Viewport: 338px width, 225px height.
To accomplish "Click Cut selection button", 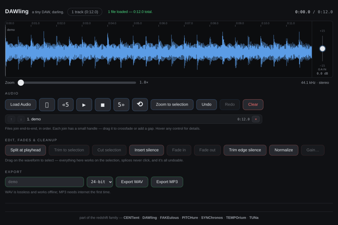I will (x=109, y=150).
